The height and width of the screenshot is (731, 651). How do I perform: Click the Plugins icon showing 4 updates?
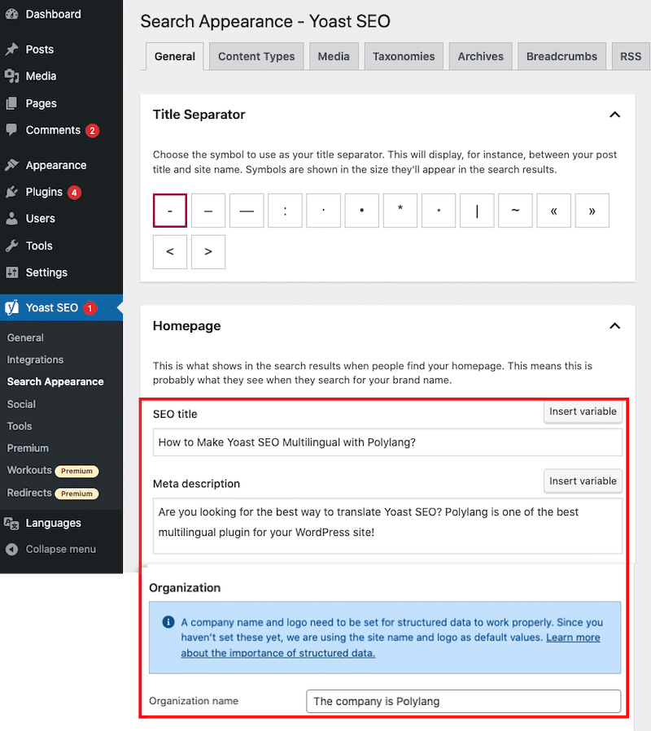click(11, 192)
